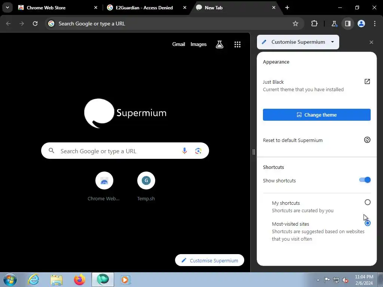Show hidden system tray icons
The height and width of the screenshot is (287, 383).
click(x=318, y=280)
